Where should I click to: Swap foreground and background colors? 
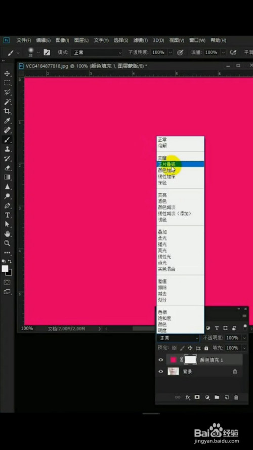[x=10, y=262]
